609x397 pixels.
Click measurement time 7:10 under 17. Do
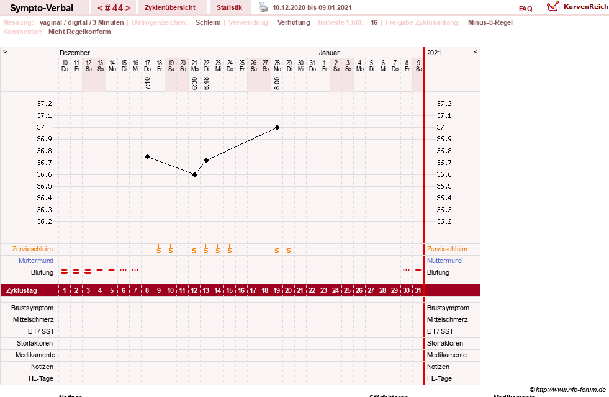147,83
